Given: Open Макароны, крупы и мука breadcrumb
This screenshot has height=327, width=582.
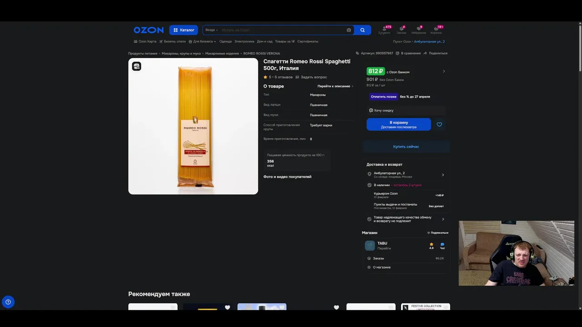Looking at the screenshot, I should [181, 54].
